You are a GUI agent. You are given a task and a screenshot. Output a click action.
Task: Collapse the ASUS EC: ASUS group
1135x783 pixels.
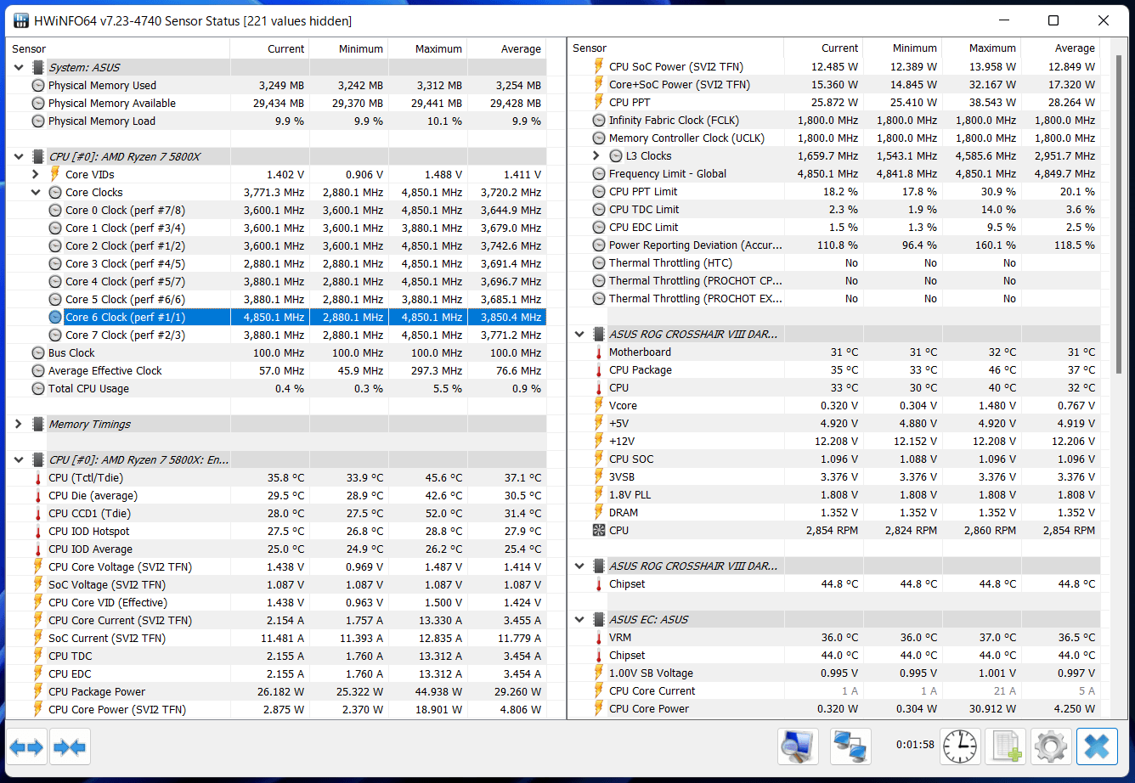[579, 619]
